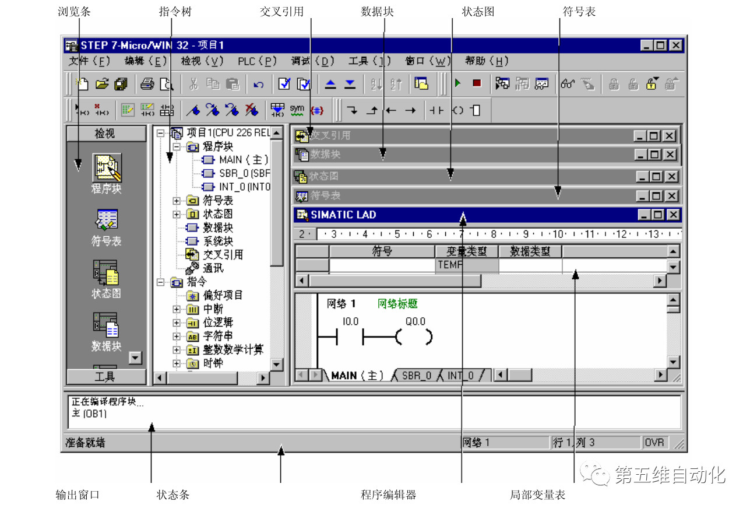Expand the 符号表 node in the tree

(177, 201)
